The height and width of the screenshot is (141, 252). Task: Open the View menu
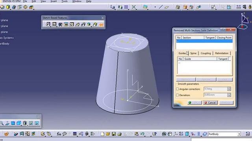43,1
